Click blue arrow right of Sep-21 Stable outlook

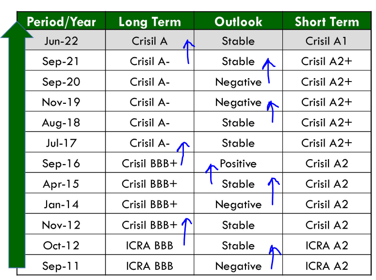[268, 70]
